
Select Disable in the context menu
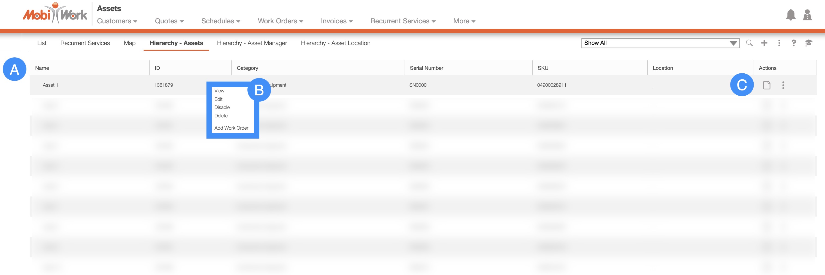[x=222, y=108]
